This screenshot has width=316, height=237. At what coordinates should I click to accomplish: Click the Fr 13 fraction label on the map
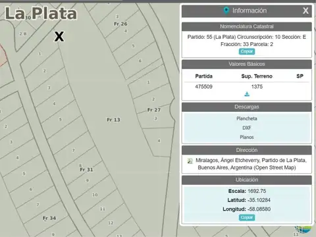point(113,120)
